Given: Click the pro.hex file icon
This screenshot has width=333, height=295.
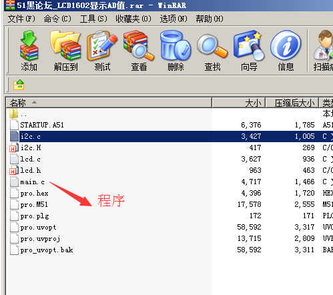Looking at the screenshot, I should tap(14, 193).
